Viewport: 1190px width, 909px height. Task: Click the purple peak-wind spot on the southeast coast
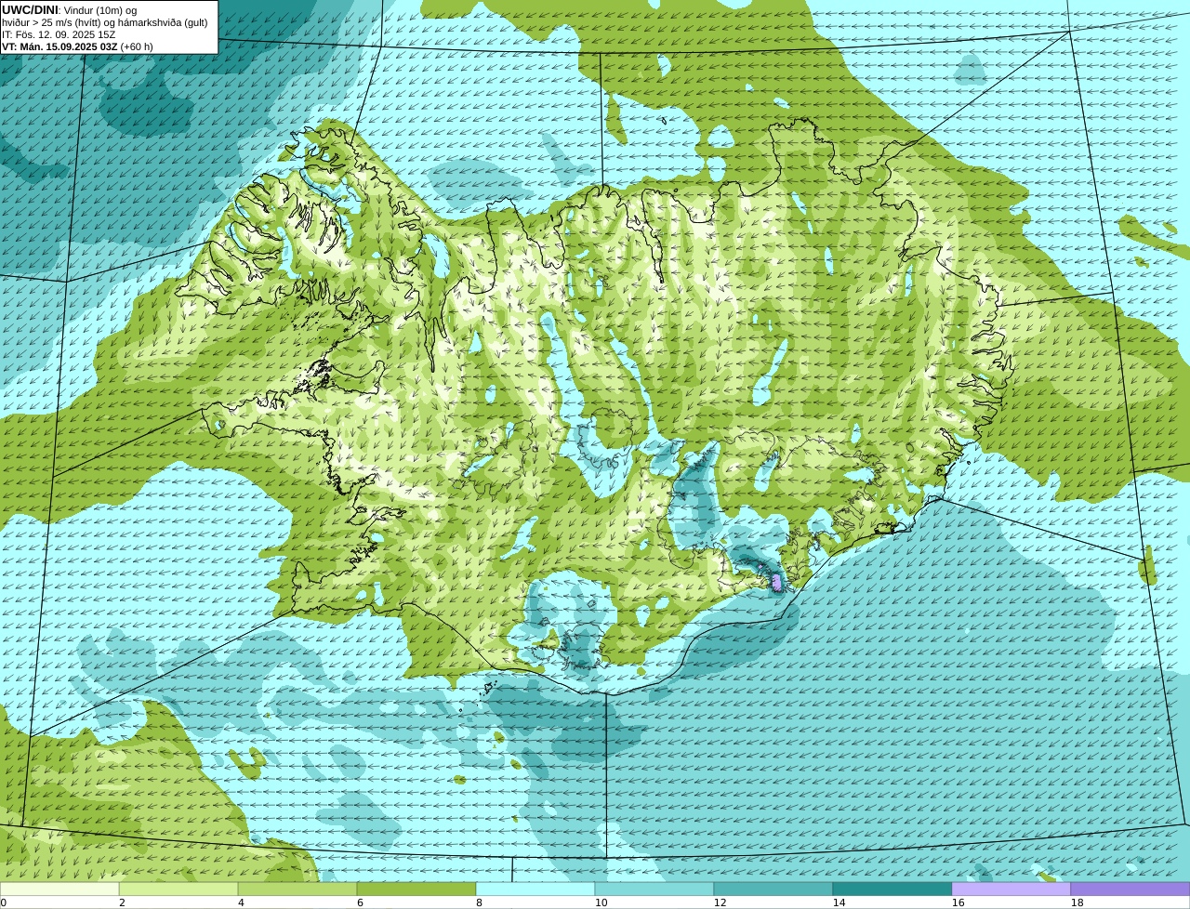pyautogui.click(x=776, y=582)
